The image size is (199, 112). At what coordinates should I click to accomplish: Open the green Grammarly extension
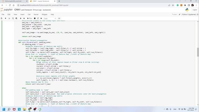pyautogui.click(x=178, y=5)
